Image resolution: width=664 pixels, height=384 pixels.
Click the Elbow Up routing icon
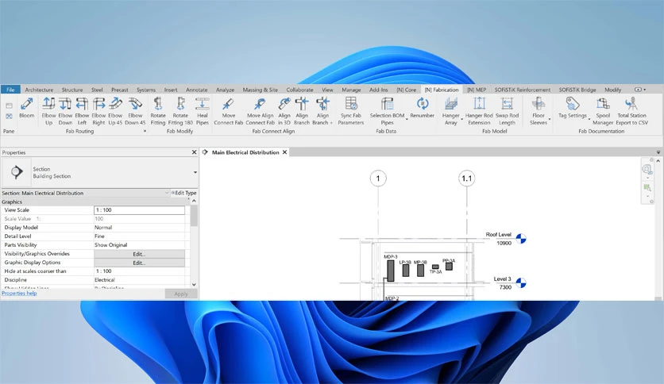[x=48, y=111]
